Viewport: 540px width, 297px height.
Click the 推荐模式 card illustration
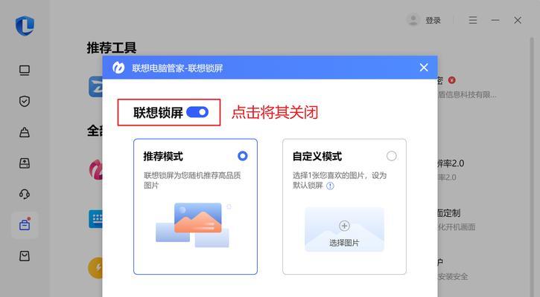pos(192,225)
